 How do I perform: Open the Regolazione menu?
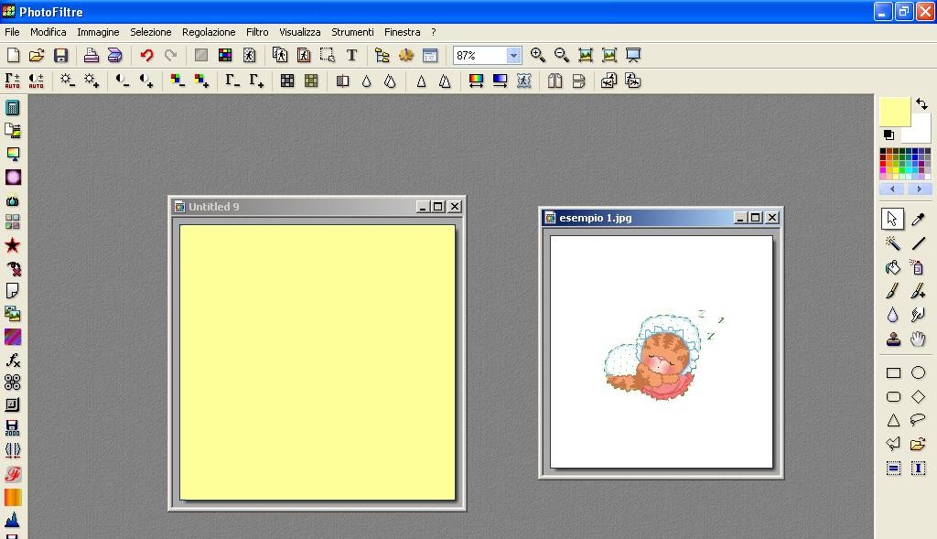point(209,32)
